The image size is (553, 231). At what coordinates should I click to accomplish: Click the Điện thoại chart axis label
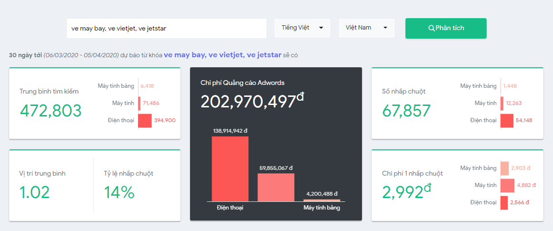click(230, 208)
